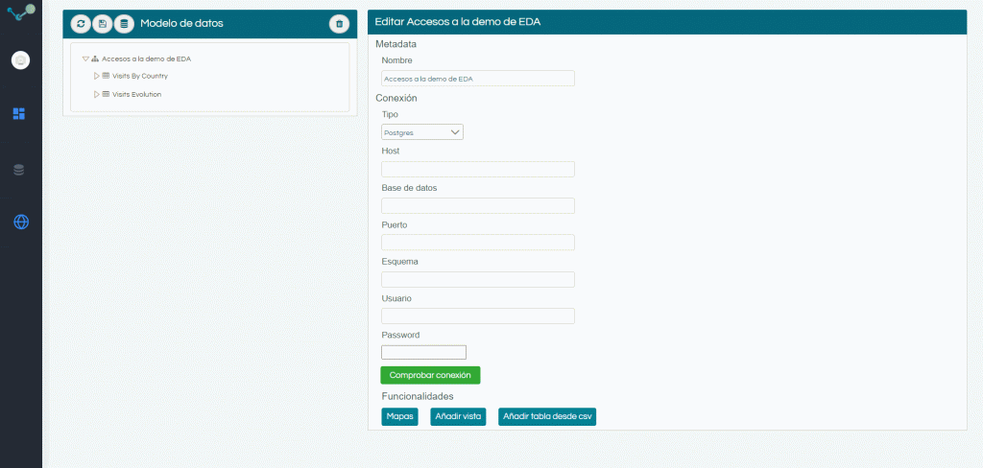Screen dimensions: 983x468
Task: Click hierarchy icon beside Accesos a la demo de EDA
Action: (x=95, y=58)
